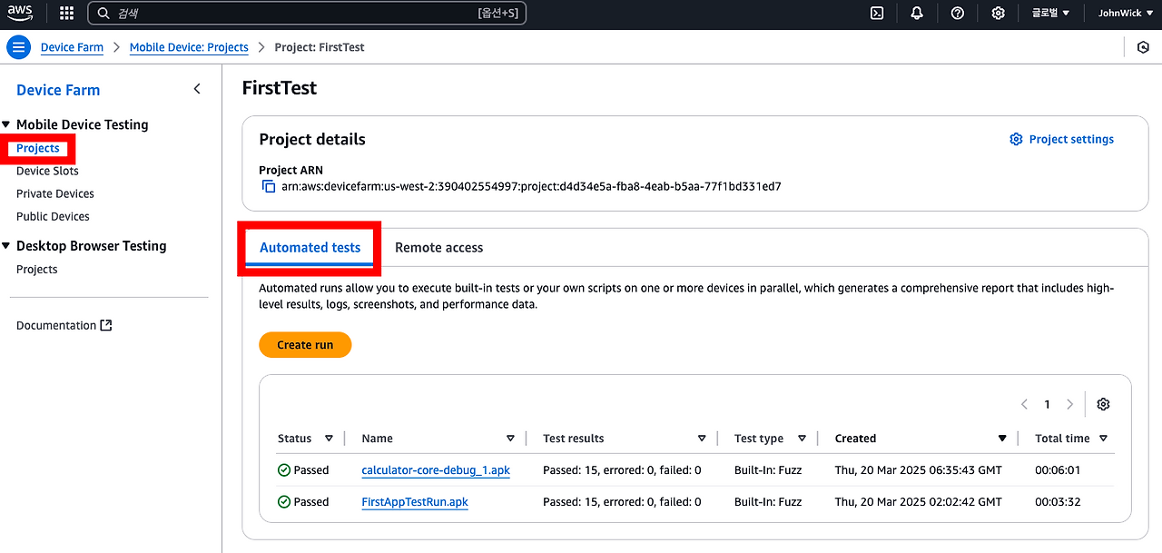View notifications via the bell icon
Image resolution: width=1162 pixels, height=553 pixels.
[917, 13]
